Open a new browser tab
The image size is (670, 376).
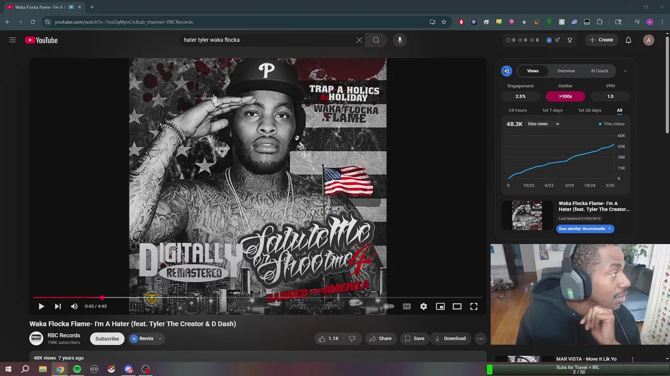pyautogui.click(x=92, y=7)
